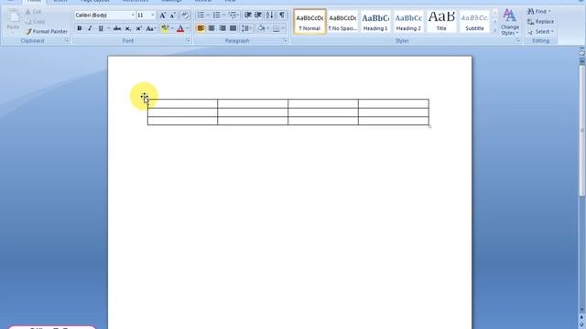
Task: Decrease paragraph indent
Action: click(247, 16)
